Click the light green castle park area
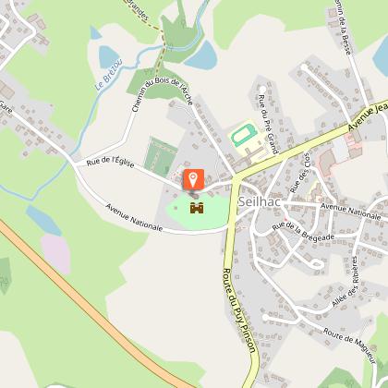The height and width of the screenshot is (388, 388). click(197, 212)
